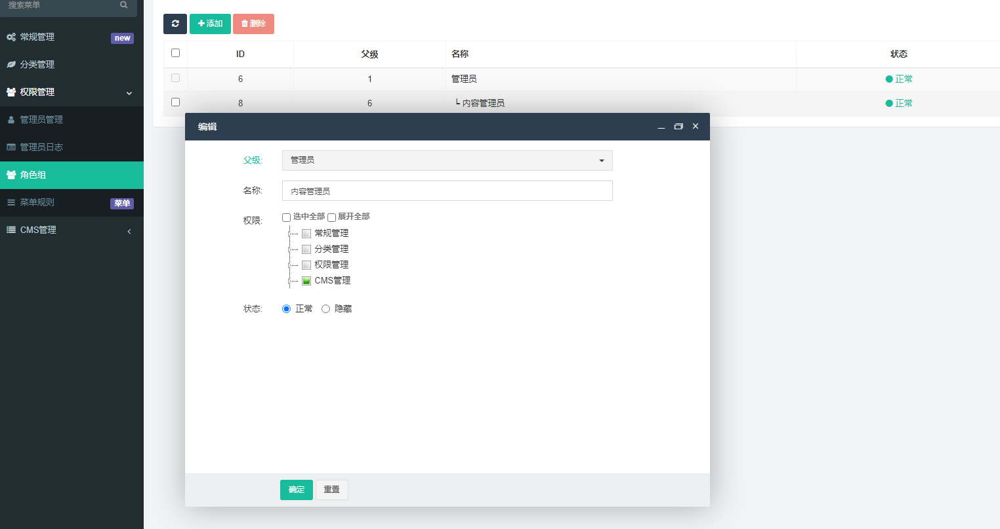The height and width of the screenshot is (529, 1000).
Task: Click the cogs icon beside 常规管理
Action: pyautogui.click(x=11, y=37)
